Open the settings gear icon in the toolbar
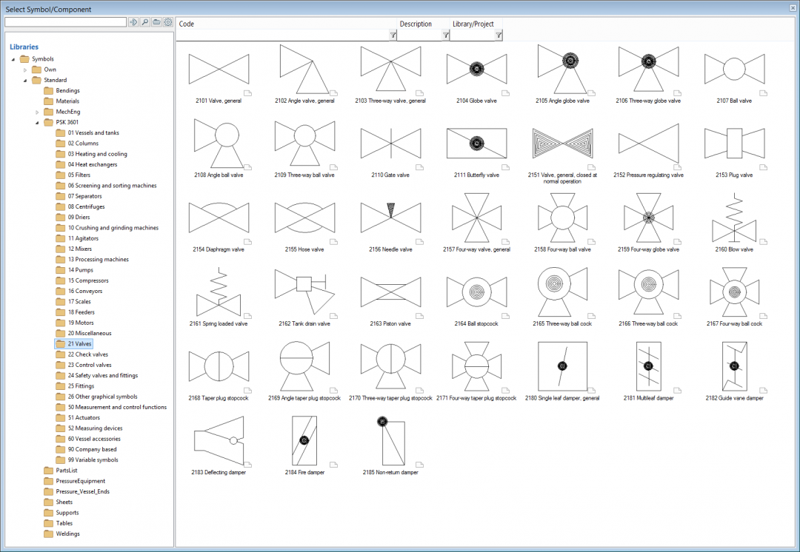The width and height of the screenshot is (800, 552). 167,22
